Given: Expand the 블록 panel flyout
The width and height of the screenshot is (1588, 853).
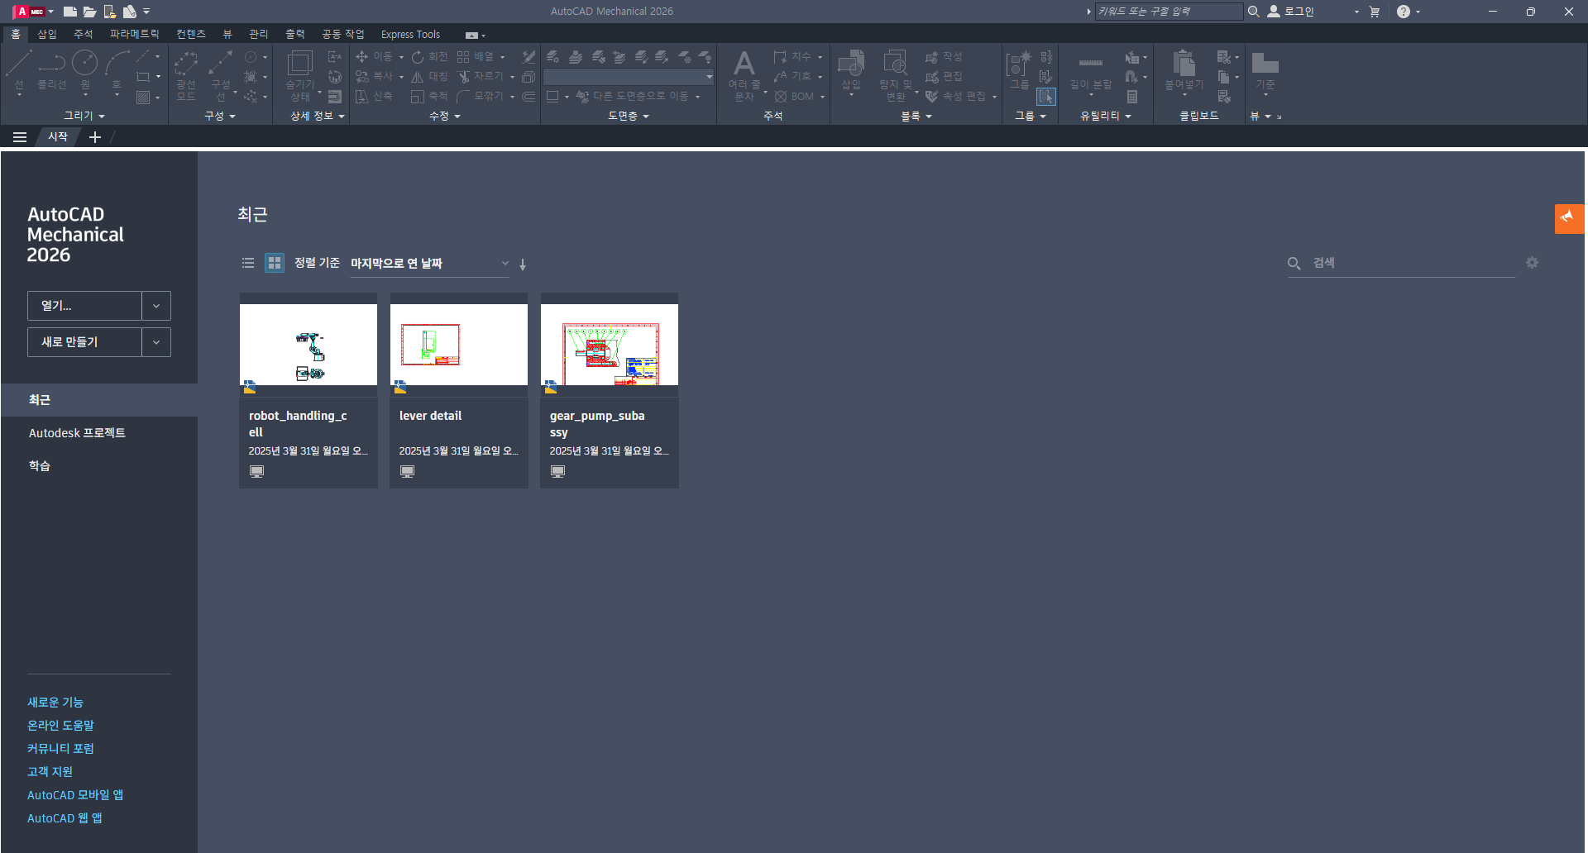Looking at the screenshot, I should (x=916, y=117).
